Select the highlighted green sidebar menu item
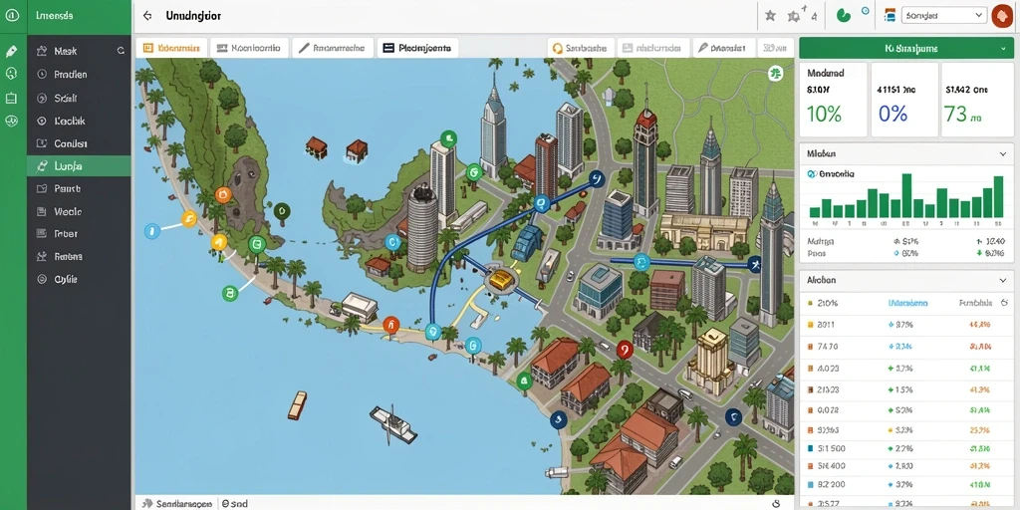The image size is (1020, 510). coord(79,166)
